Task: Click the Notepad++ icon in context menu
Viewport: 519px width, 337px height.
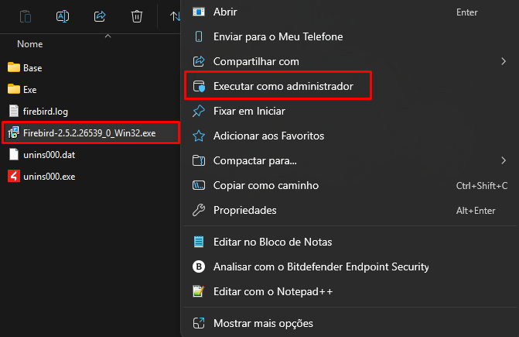Action: 199,292
